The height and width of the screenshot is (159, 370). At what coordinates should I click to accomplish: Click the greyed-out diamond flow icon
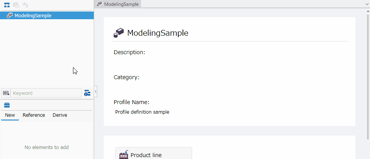pyautogui.click(x=25, y=5)
